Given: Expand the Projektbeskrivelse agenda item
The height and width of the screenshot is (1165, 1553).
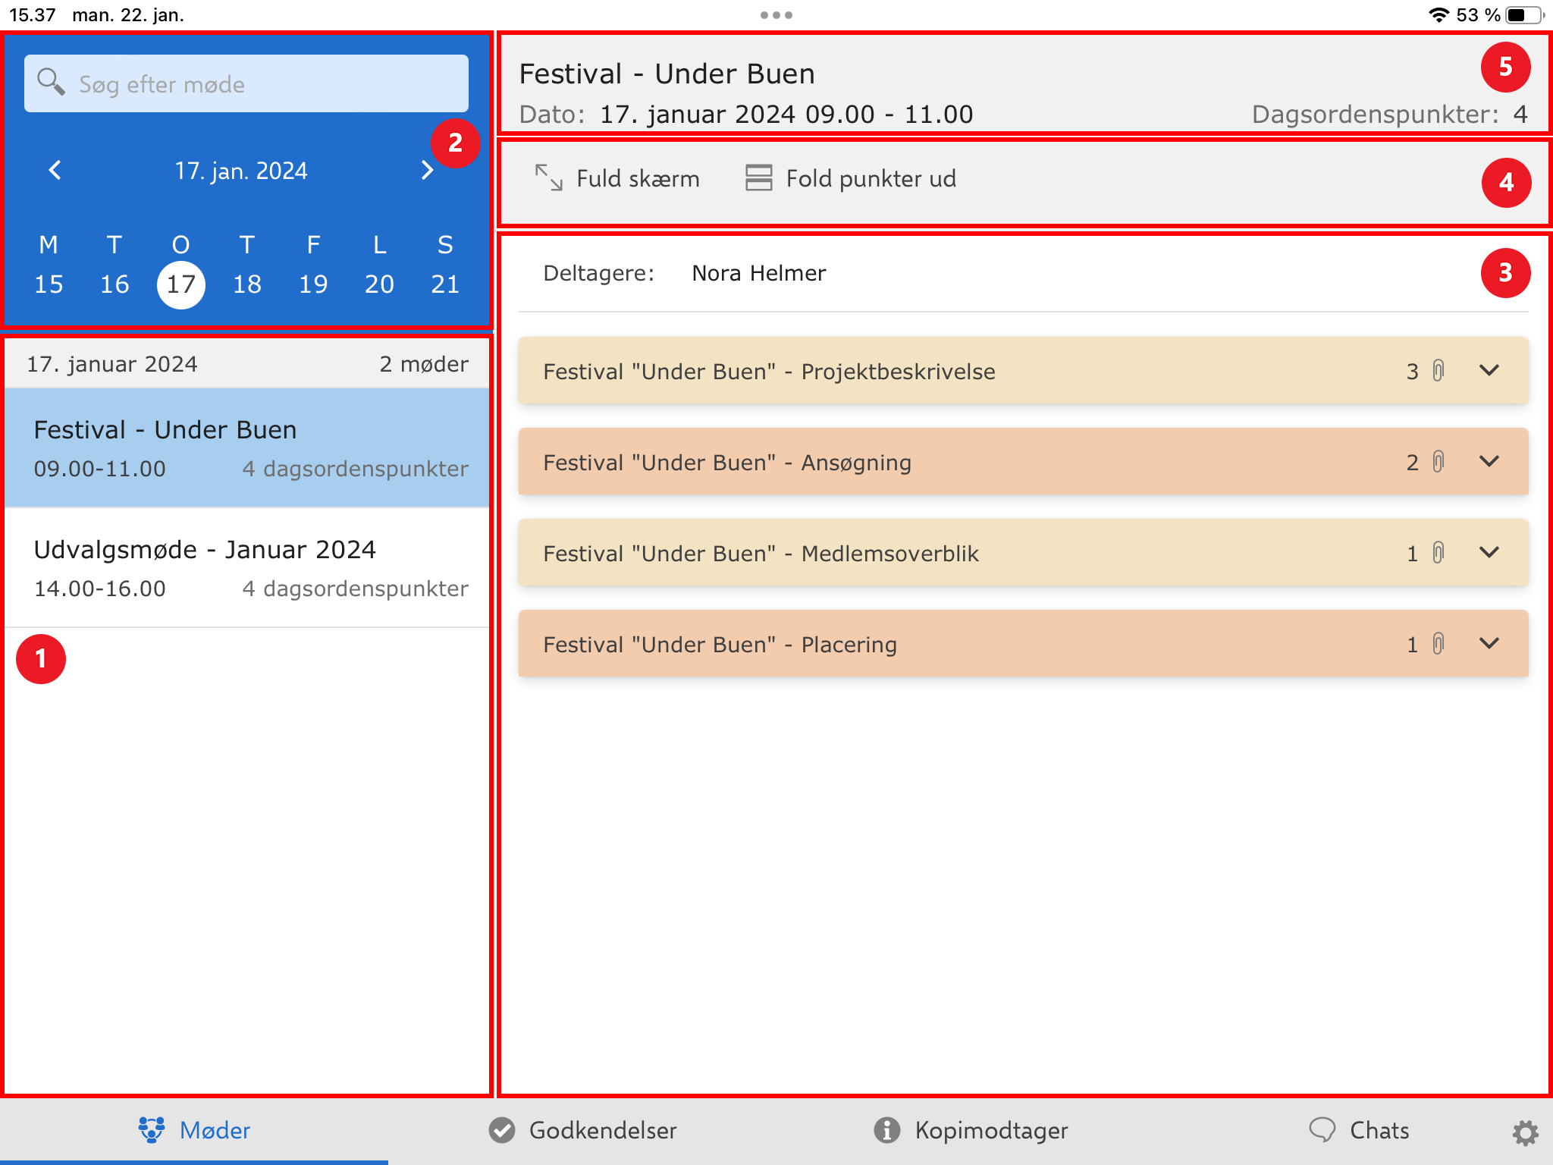Looking at the screenshot, I should click(1489, 371).
